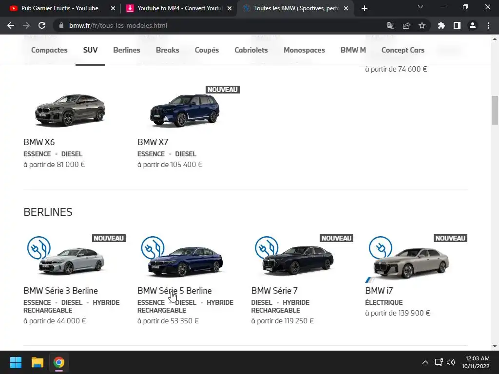This screenshot has height=374, width=499.
Task: Click the BMW Série 7 image
Action: coord(298,260)
